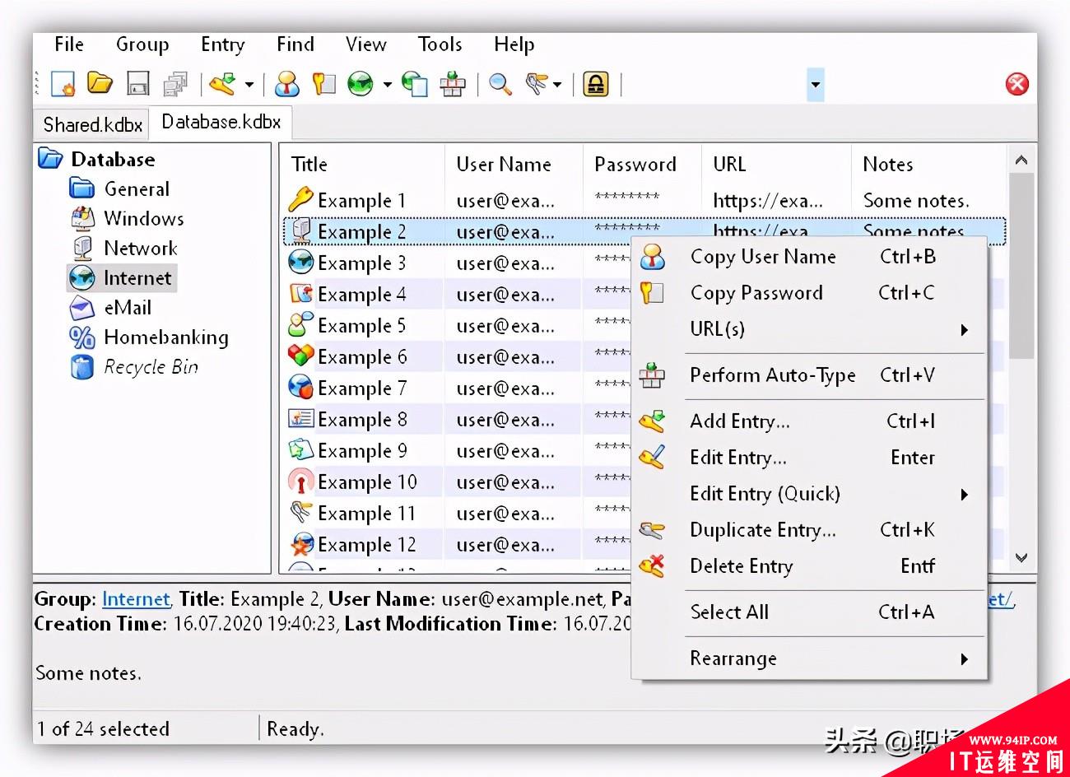The height and width of the screenshot is (777, 1070).
Task: Click the entry list scroll down arrow
Action: tap(1021, 558)
